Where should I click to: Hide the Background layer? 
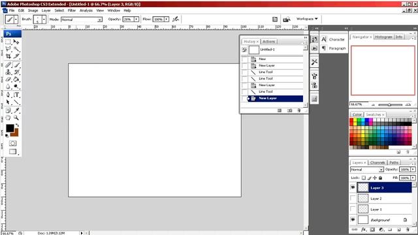[353, 220]
